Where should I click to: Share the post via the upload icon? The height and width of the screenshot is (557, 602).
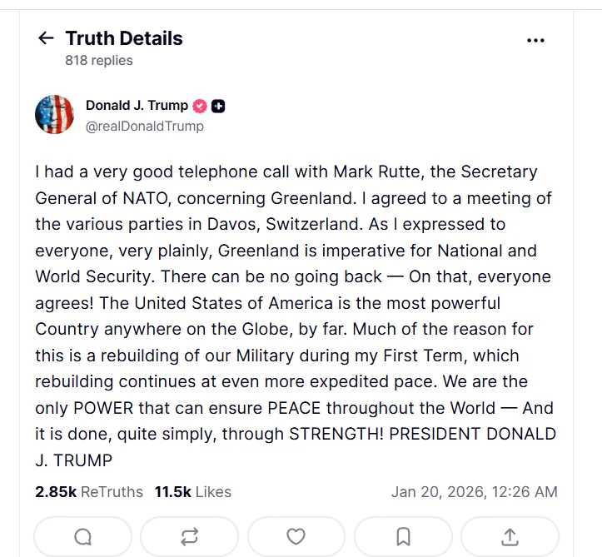510,536
